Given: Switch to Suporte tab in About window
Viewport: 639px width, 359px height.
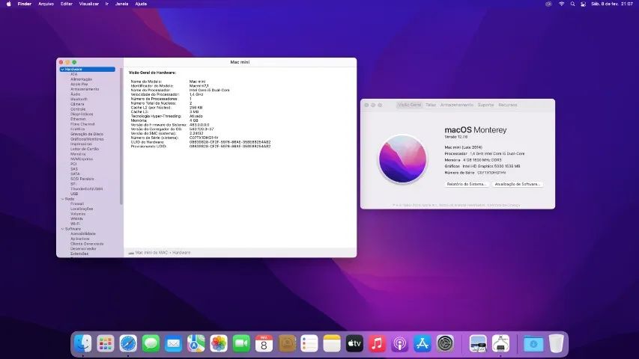Looking at the screenshot, I should [485, 105].
